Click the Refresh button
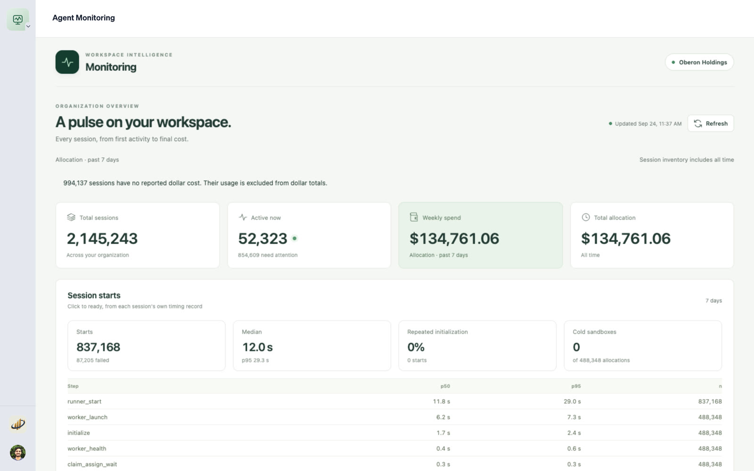The image size is (754, 471). pyautogui.click(x=710, y=123)
